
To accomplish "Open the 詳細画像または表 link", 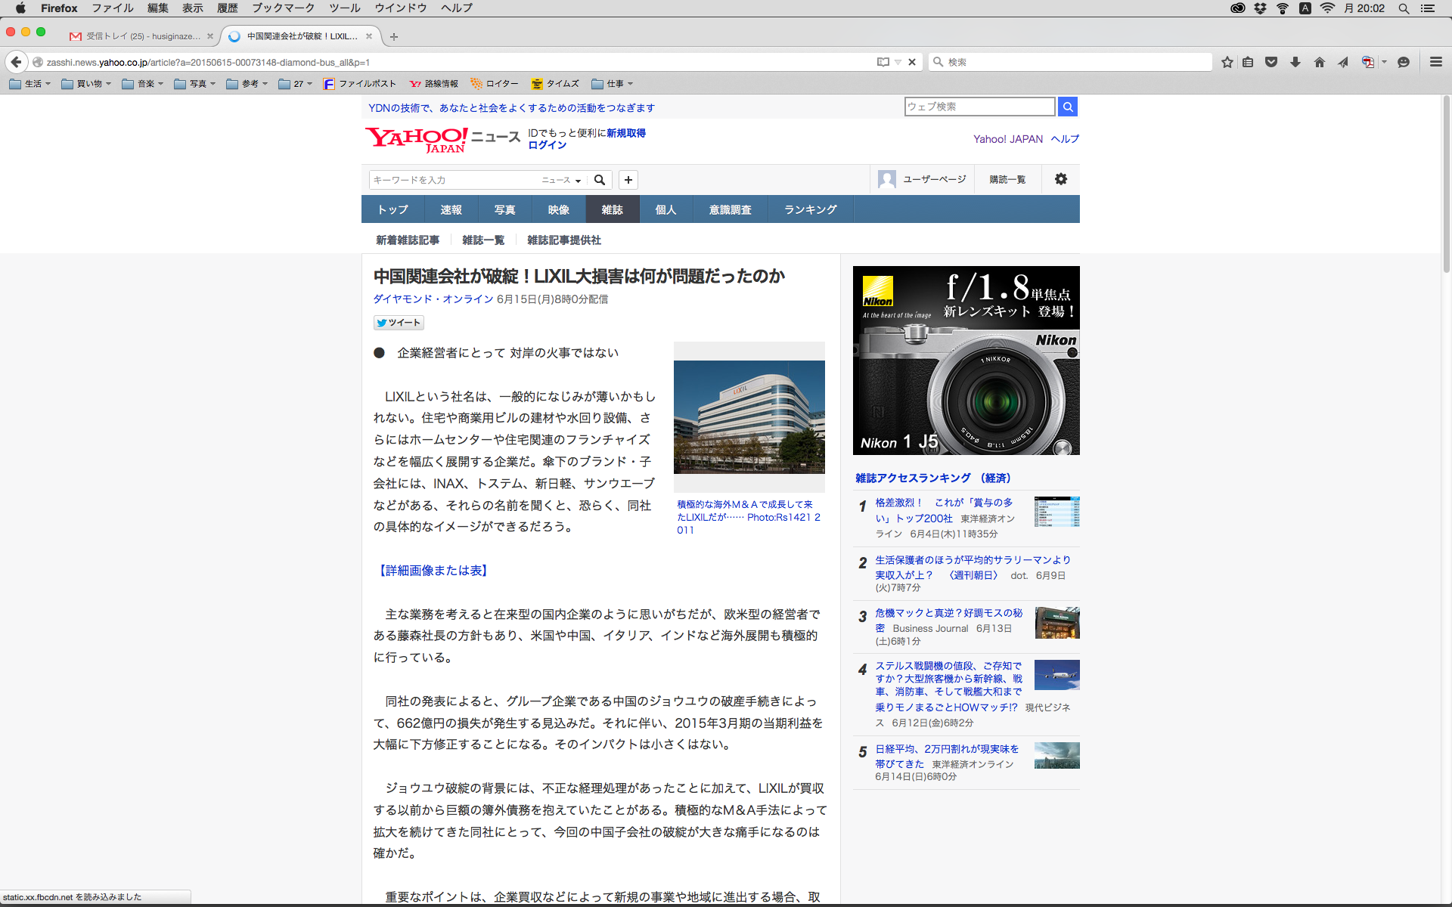I will pos(433,571).
